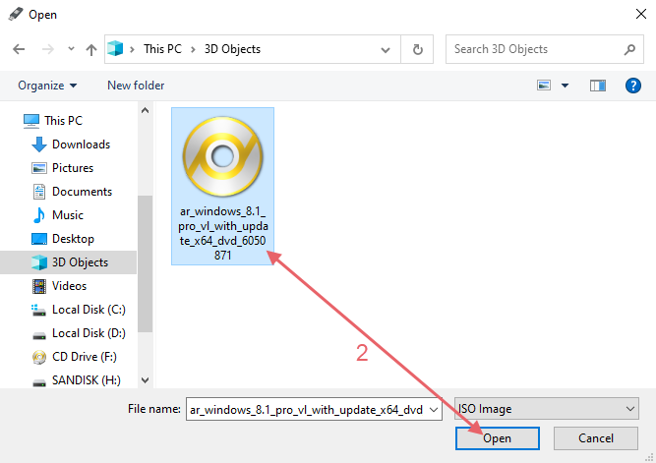Click the Documents page icon
656x463 pixels.
click(x=39, y=192)
